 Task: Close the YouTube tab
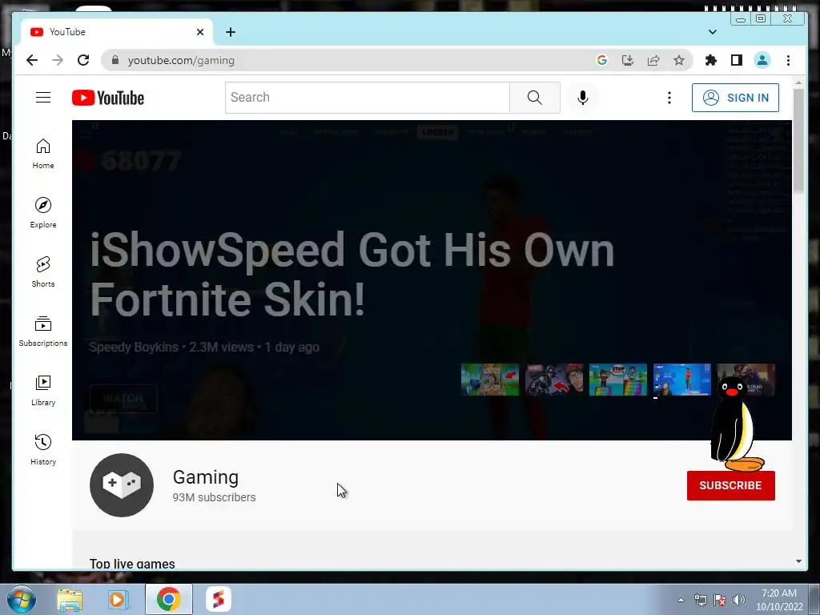(x=199, y=32)
